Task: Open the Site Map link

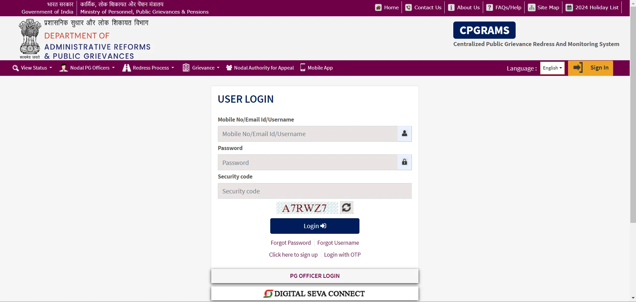Action: pyautogui.click(x=543, y=8)
